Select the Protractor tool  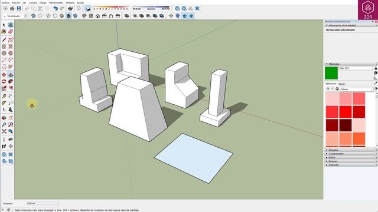click(x=4, y=103)
